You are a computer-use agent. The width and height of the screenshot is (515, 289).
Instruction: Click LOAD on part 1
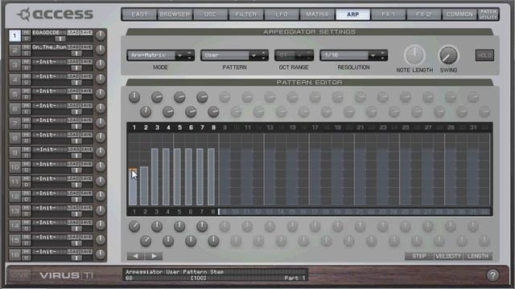73,32
